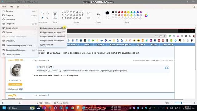The height and width of the screenshot is (111, 197).
Task: Click the Save icon in title toolbar
Action: coord(18,7)
